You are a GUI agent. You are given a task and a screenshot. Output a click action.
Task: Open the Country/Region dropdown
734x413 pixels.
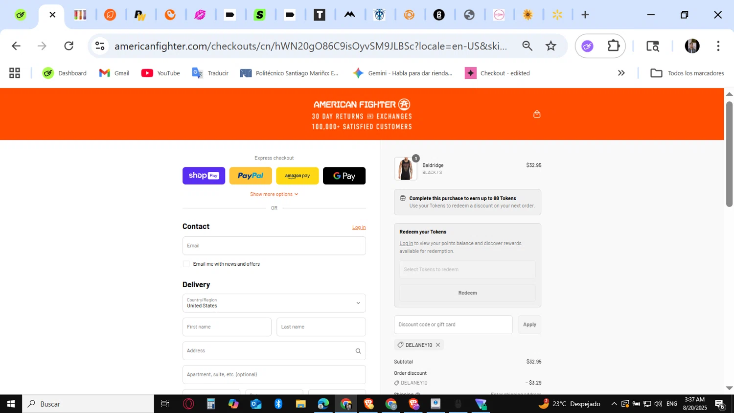(274, 303)
